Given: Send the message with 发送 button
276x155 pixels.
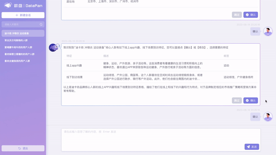Looking at the screenshot, I should click(x=252, y=147).
